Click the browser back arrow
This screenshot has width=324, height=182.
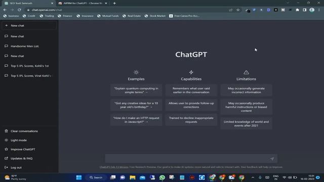(5, 10)
